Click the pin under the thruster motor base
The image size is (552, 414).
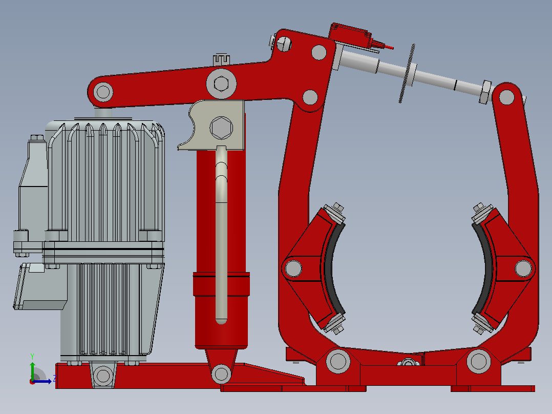coord(103,376)
